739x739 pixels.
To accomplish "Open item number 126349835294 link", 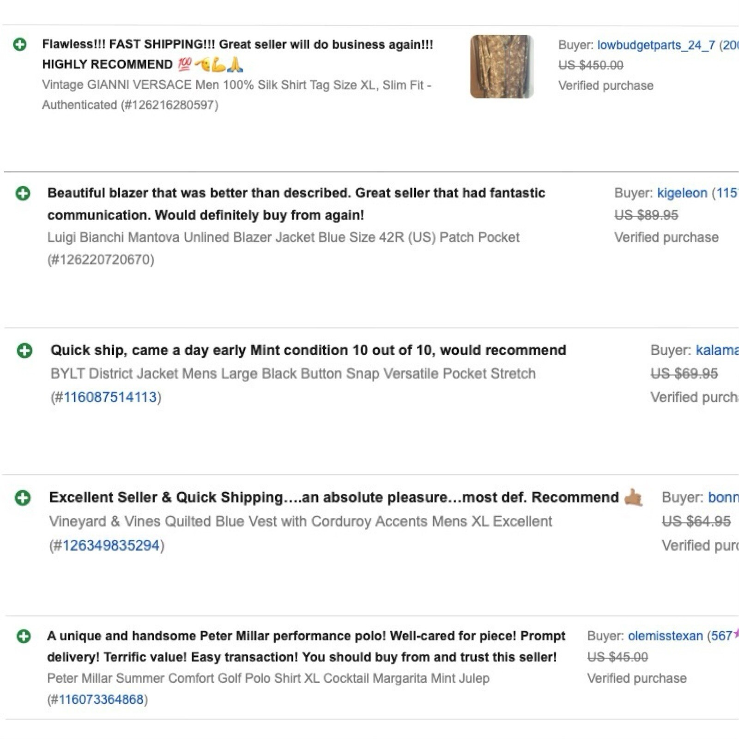I will pos(111,545).
